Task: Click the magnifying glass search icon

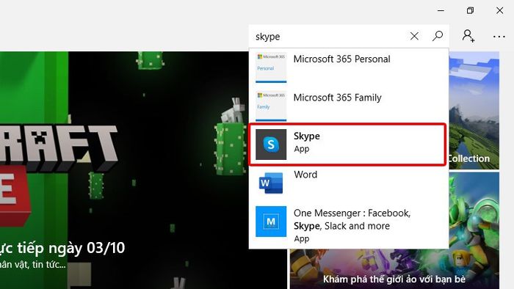Action: [438, 36]
